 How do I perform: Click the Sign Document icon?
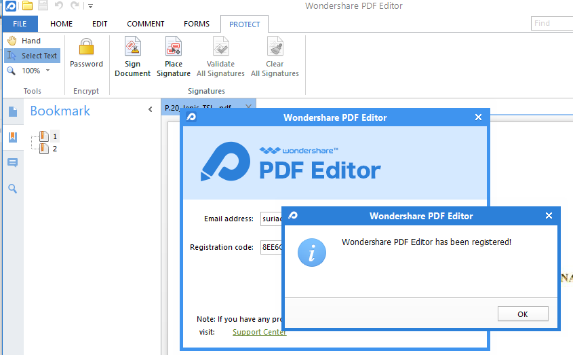(x=133, y=46)
